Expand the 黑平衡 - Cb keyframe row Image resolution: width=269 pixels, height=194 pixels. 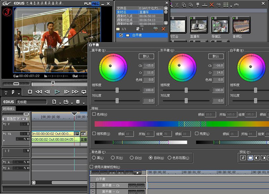pyautogui.click(x=93, y=185)
